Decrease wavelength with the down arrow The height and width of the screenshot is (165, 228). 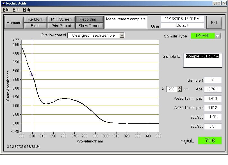180,90
